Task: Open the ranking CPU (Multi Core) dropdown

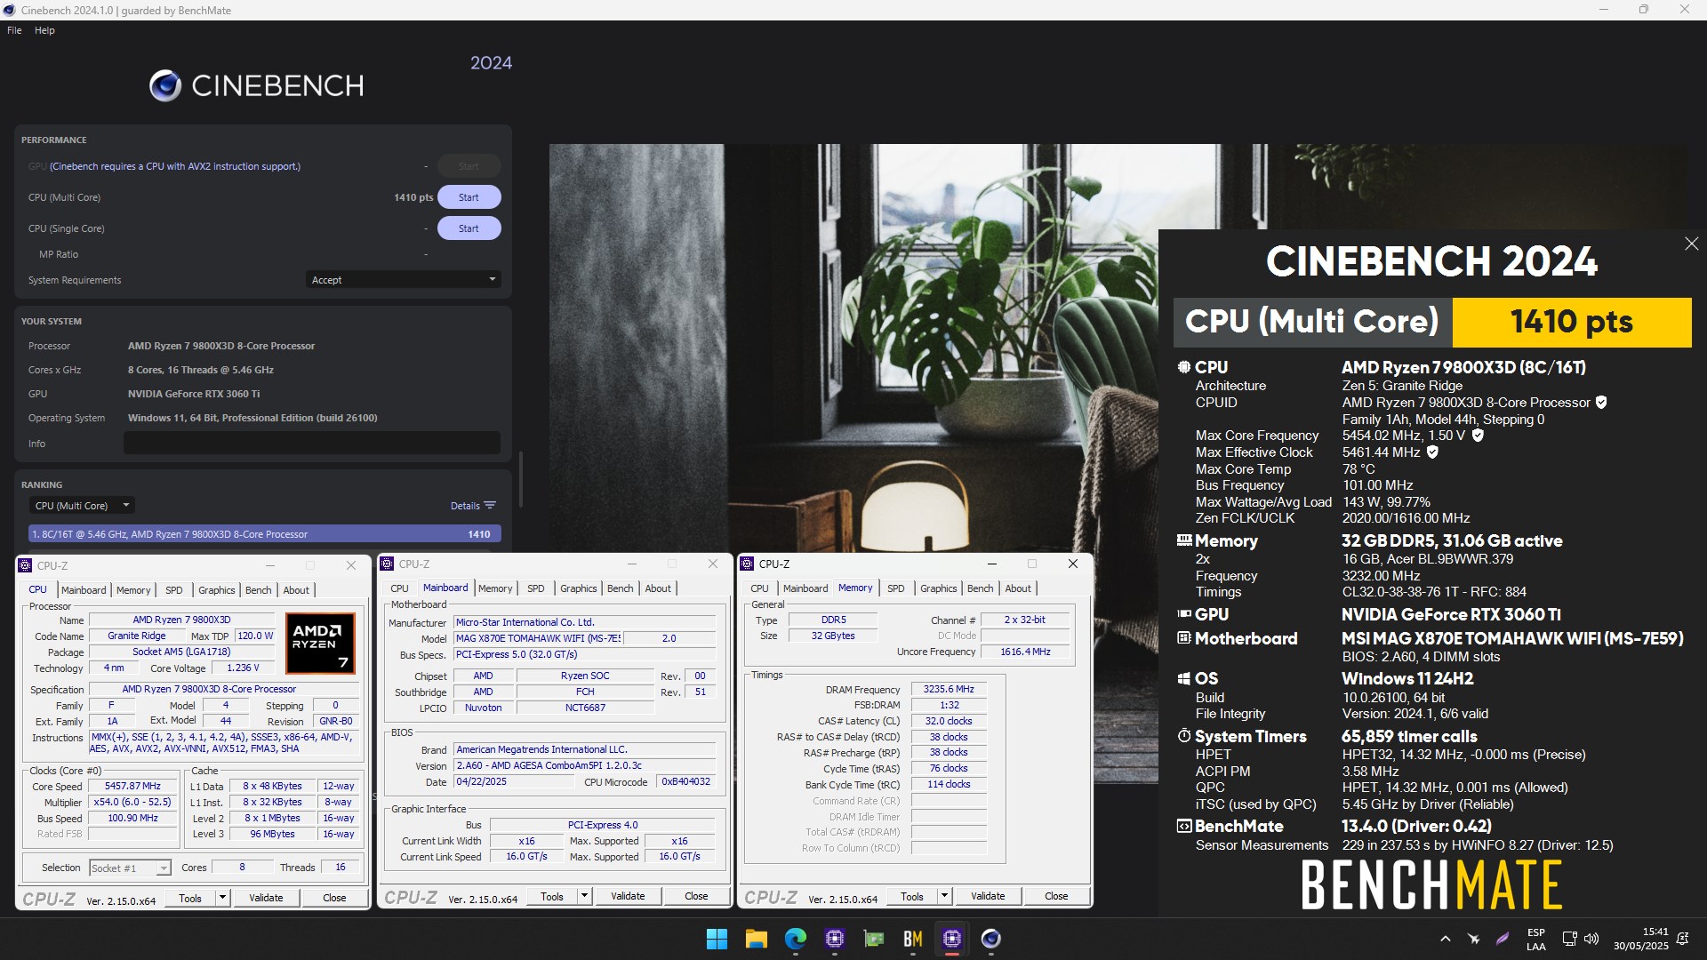Action: coord(82,506)
